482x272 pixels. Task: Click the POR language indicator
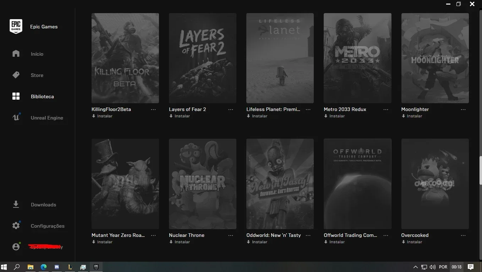pos(443,267)
